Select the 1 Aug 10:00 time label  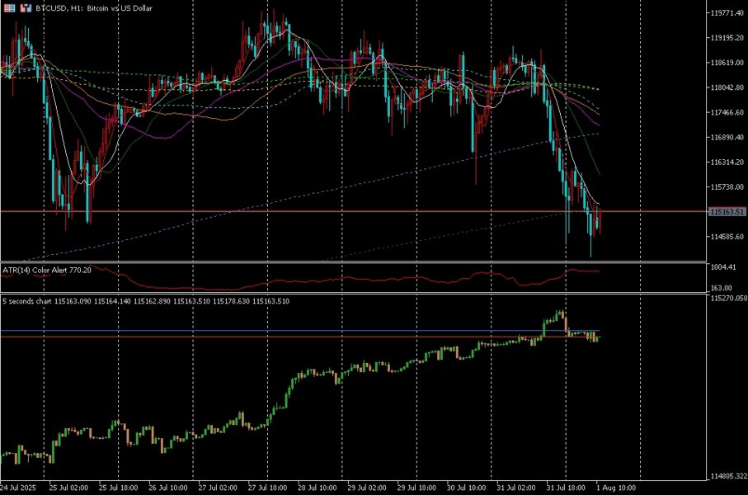click(616, 488)
